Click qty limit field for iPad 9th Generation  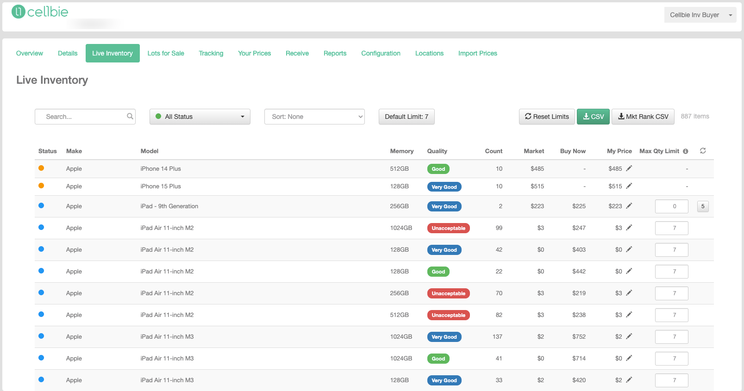(x=672, y=206)
